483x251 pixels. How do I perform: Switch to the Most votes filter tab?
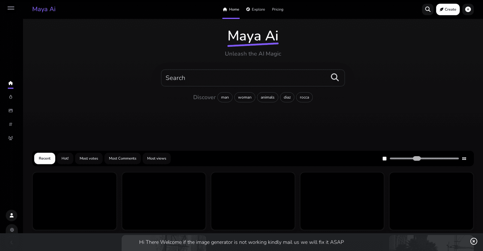pyautogui.click(x=89, y=158)
